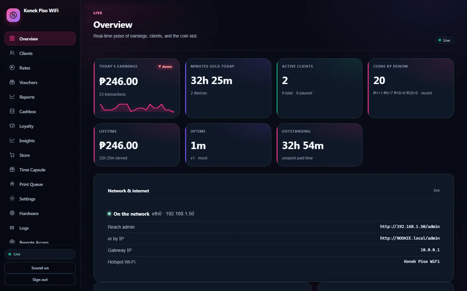The height and width of the screenshot is (291, 467).
Task: Click the Live indicator badge at top right
Action: tap(444, 40)
